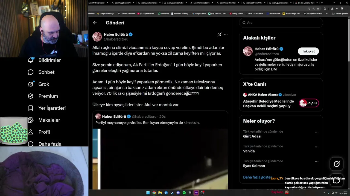Follow Haber Editörü with Takip et
The width and height of the screenshot is (350, 196).
pyautogui.click(x=308, y=51)
